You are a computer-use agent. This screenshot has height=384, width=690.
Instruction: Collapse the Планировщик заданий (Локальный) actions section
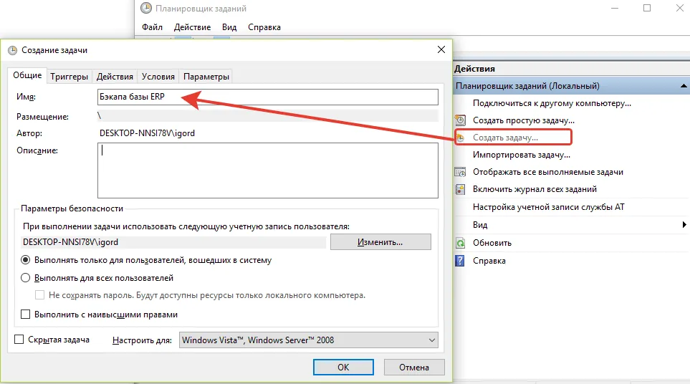coord(684,86)
